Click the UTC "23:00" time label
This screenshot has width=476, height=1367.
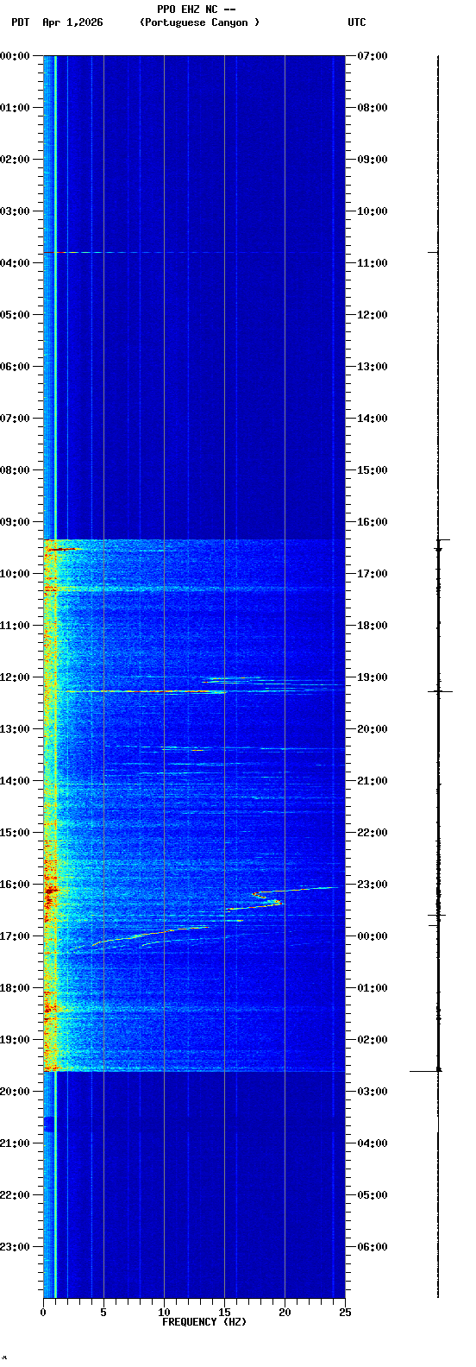point(373,885)
